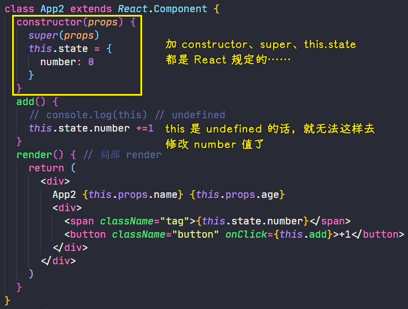The image size is (408, 309).
Task: Click the render() method name
Action: pyautogui.click(x=34, y=155)
